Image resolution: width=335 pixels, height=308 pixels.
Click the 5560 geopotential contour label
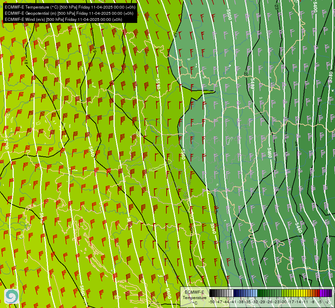[x=183, y=154]
